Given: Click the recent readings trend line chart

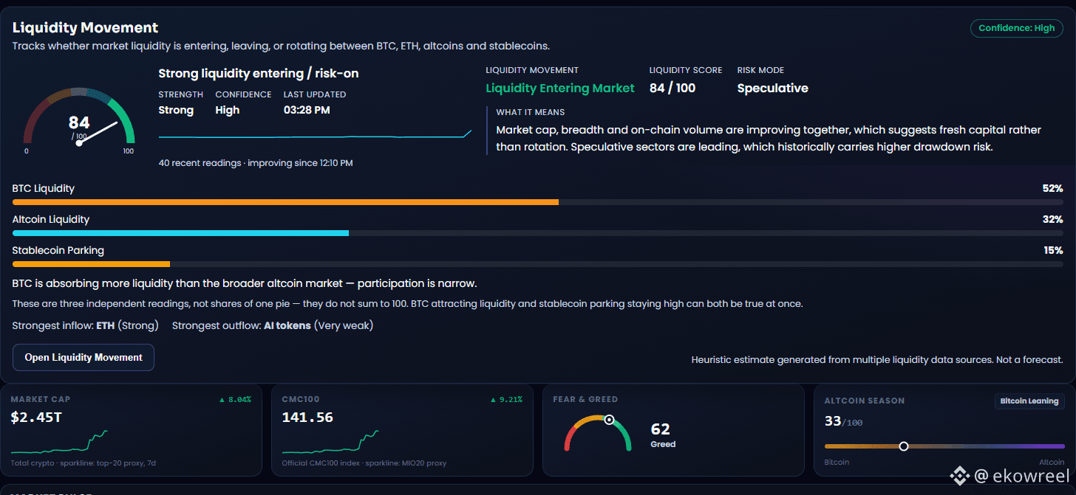Looking at the screenshot, I should point(315,135).
